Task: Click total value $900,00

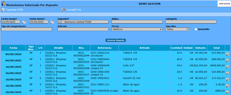Action: (220, 91)
